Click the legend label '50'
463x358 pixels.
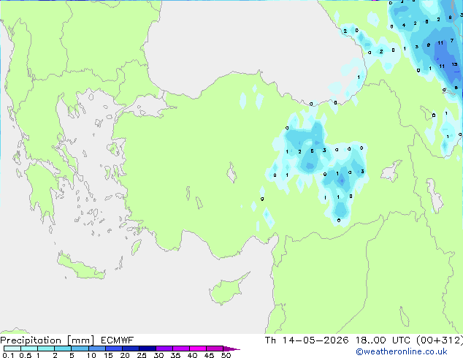pos(226,355)
